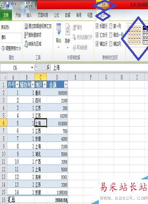Screen dimensions: 148x204
Task: Select the cell containing 1195000
Action: [x=57, y=192]
